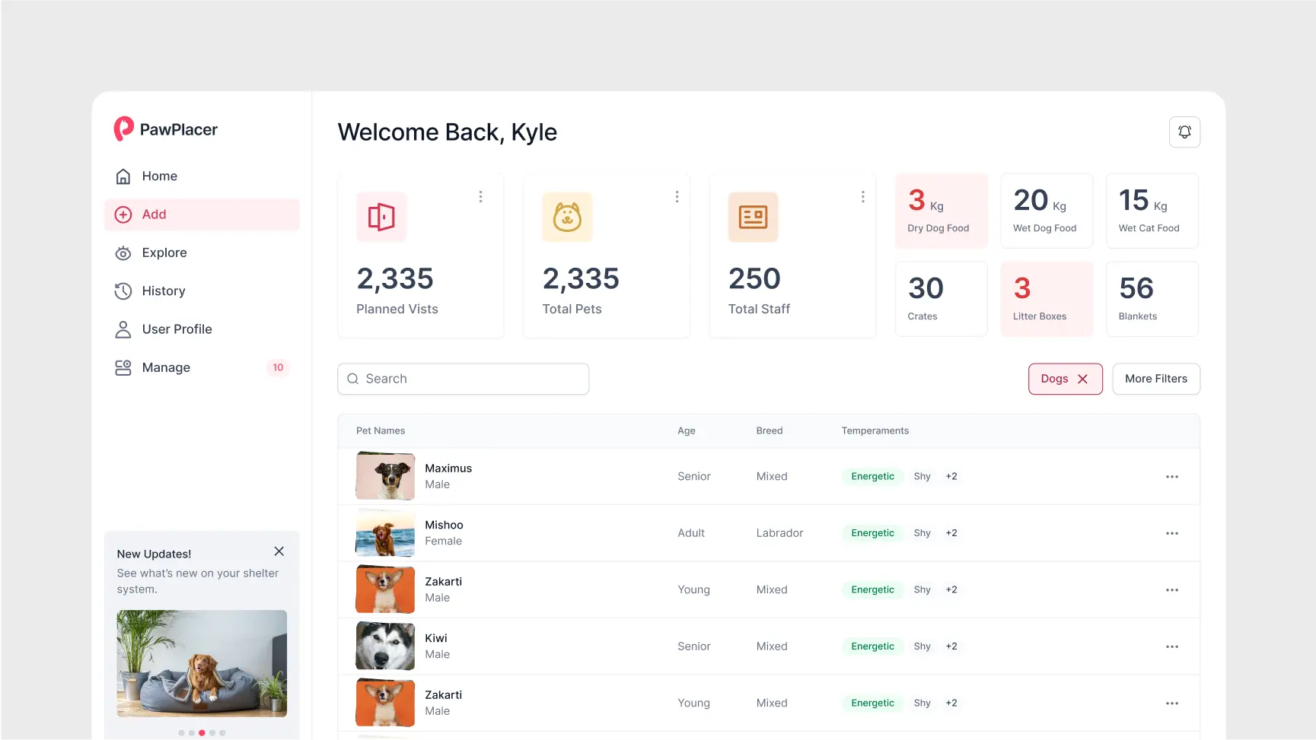1316x740 pixels.
Task: Switch to the Add section
Action: coord(155,214)
